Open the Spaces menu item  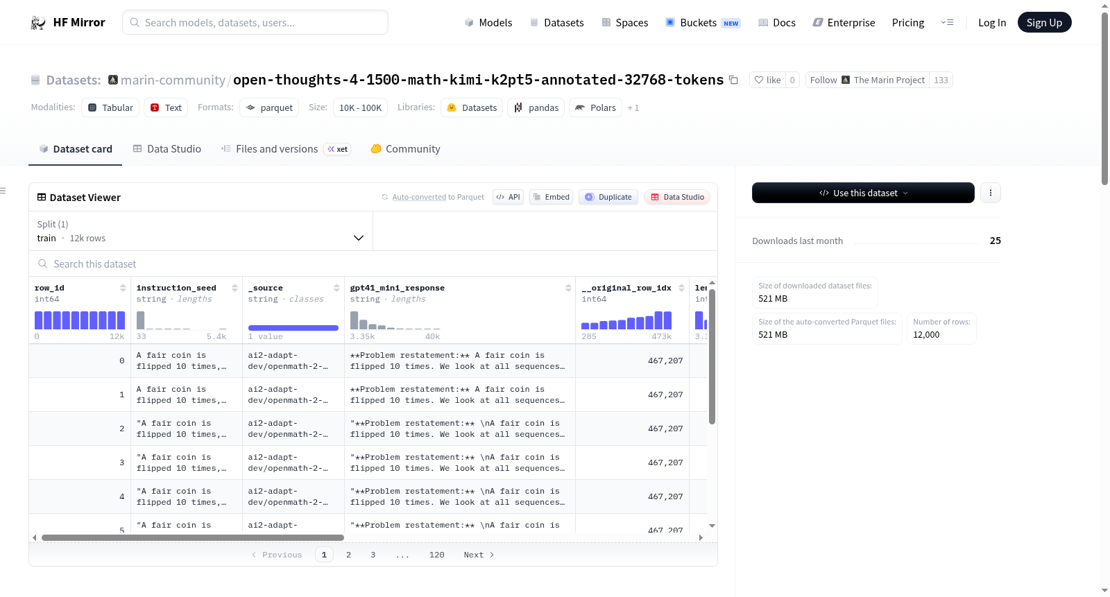coord(624,23)
